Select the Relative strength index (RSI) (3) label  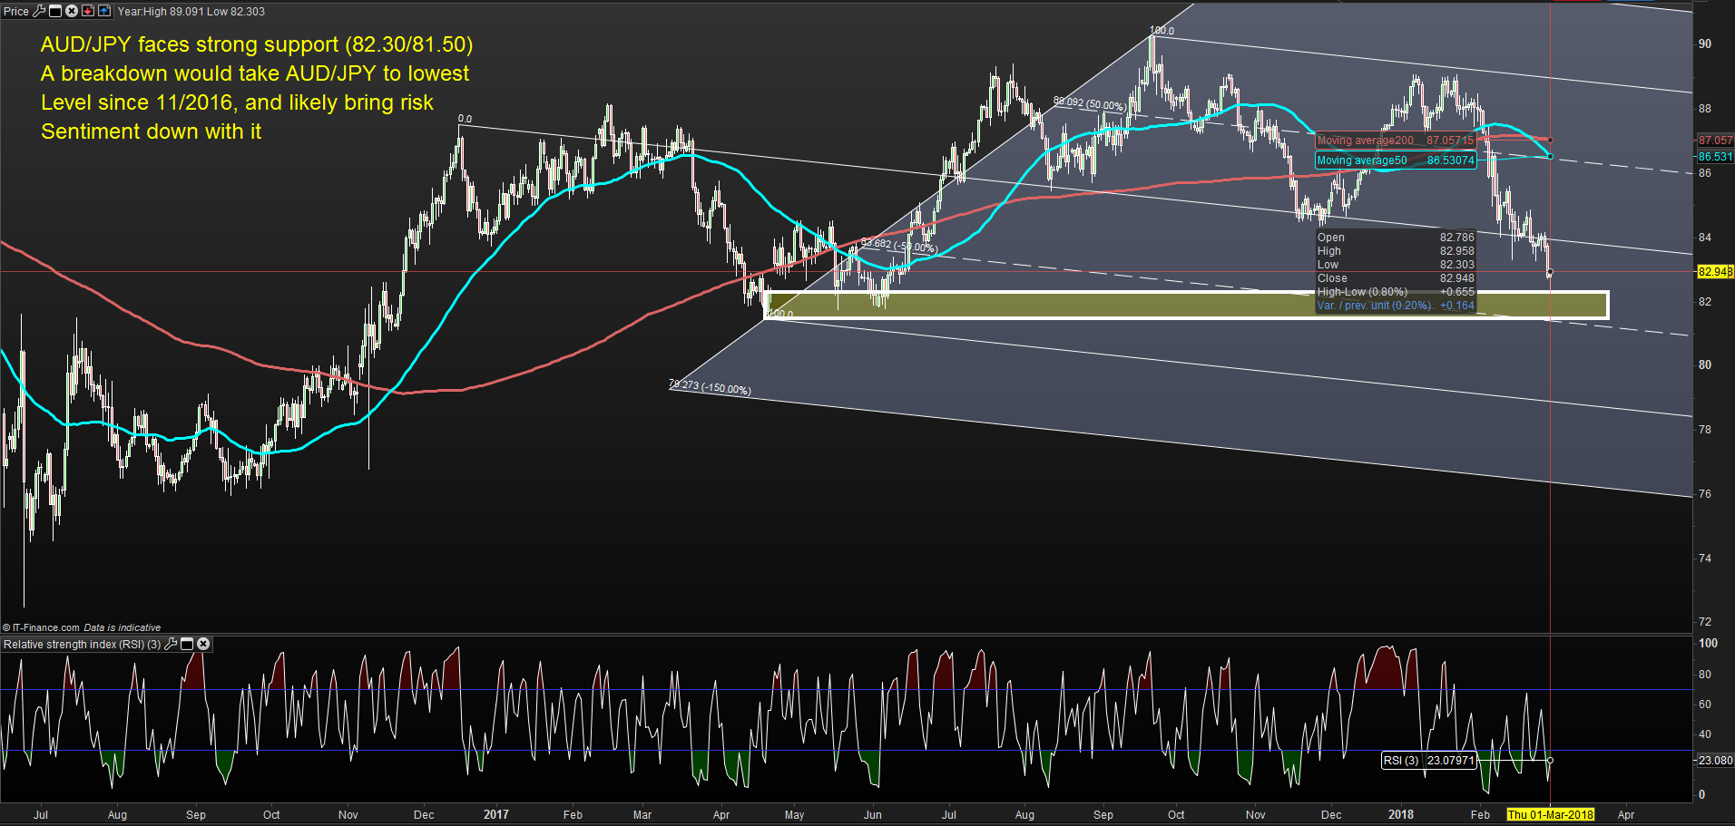point(83,645)
